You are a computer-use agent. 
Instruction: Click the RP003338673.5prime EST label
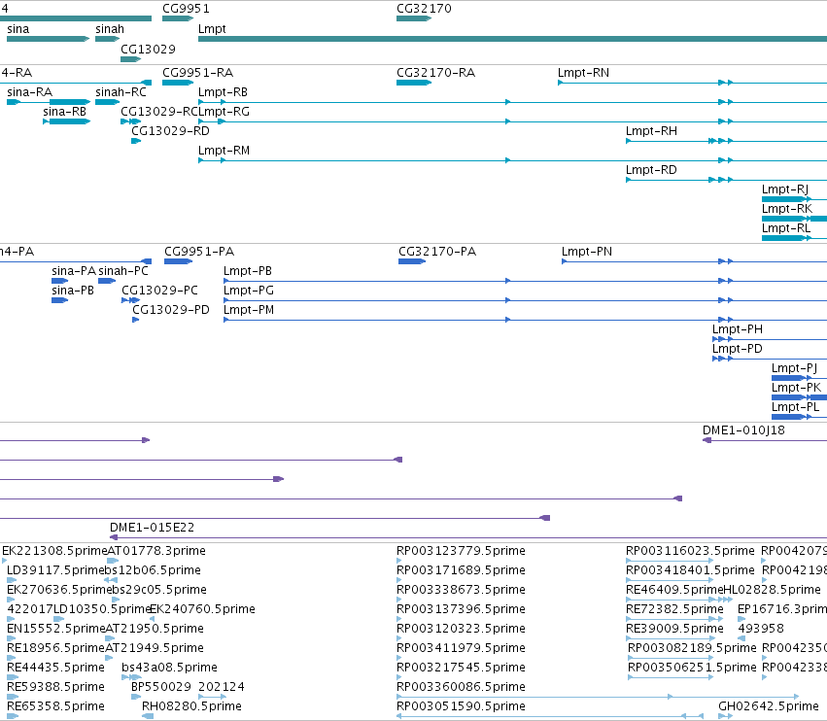coord(461,590)
